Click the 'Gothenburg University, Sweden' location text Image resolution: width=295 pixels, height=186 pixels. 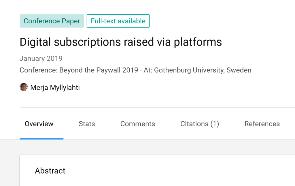pos(203,70)
